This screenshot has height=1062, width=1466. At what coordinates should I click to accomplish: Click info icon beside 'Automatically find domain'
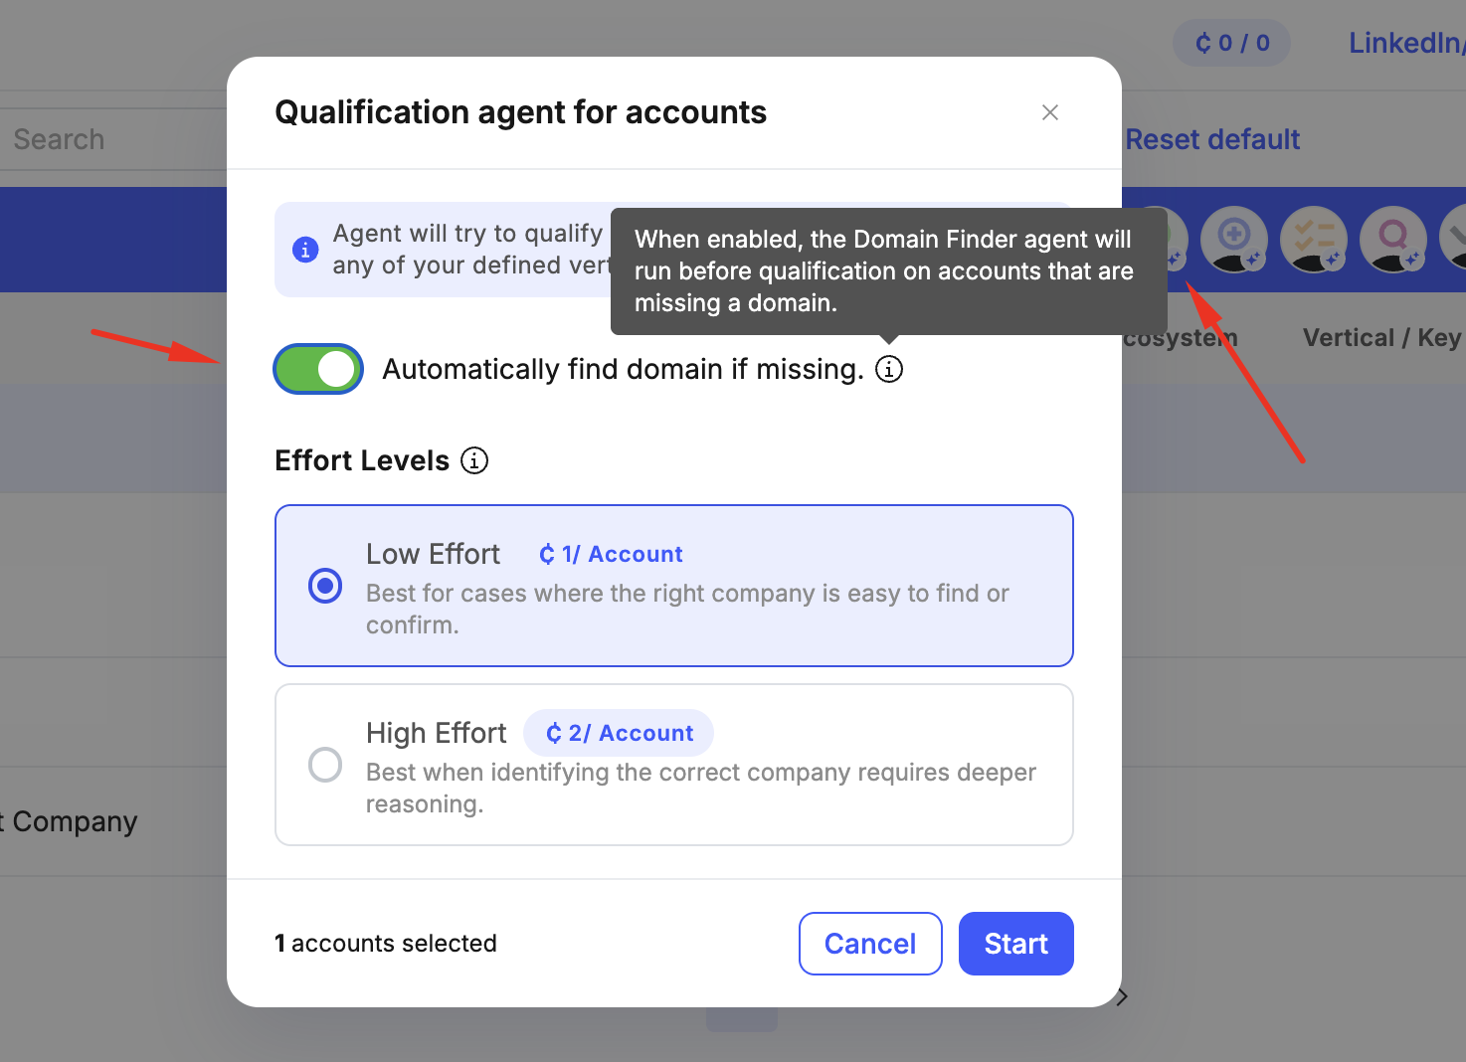889,370
